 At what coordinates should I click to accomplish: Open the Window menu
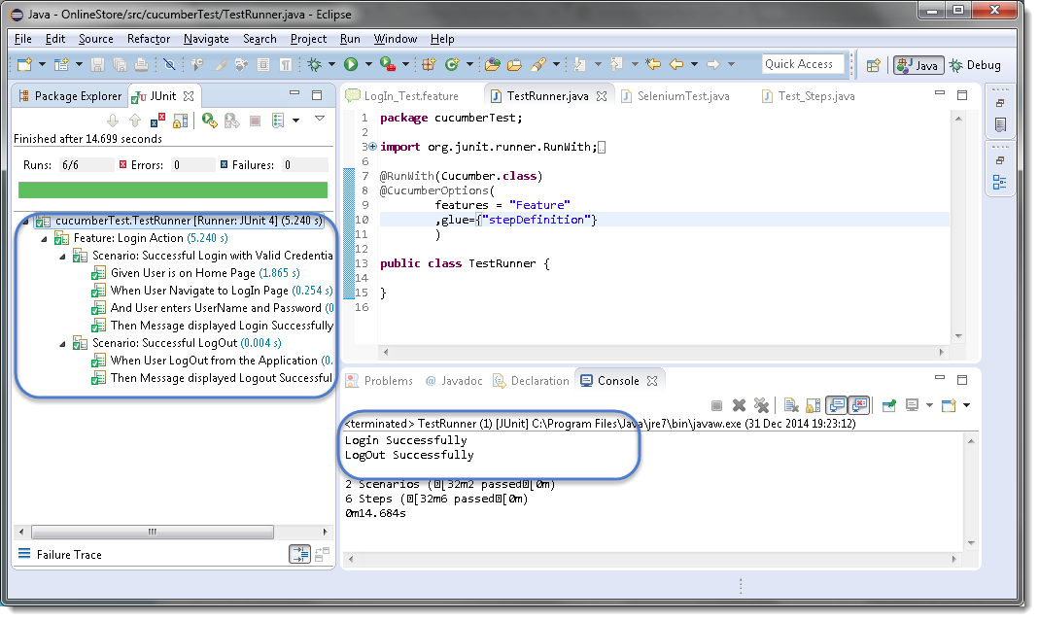395,39
